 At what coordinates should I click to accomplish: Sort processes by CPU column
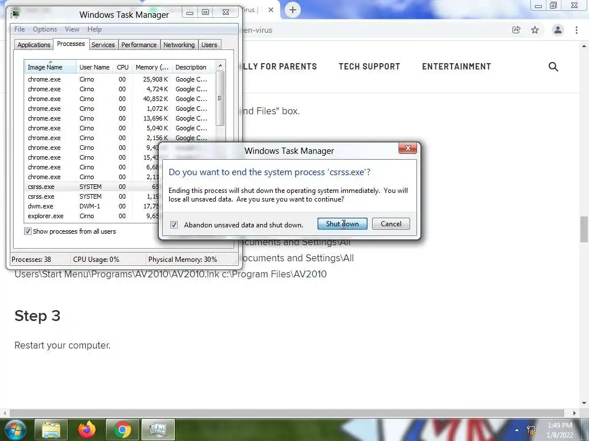123,67
